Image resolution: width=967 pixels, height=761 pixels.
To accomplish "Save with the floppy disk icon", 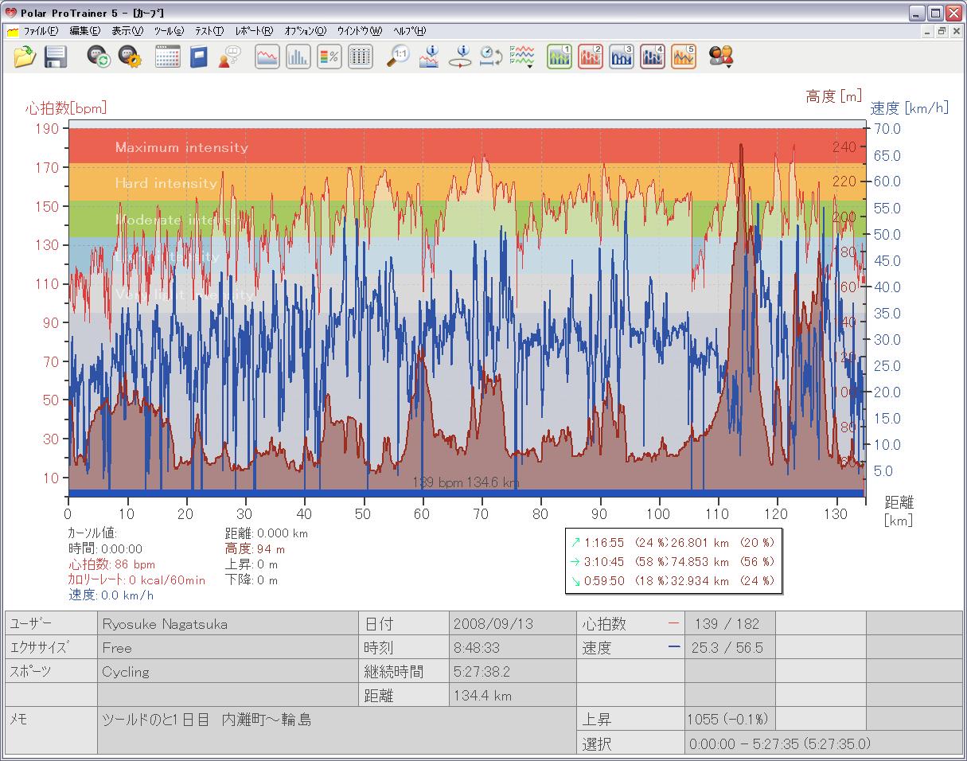I will pos(55,57).
